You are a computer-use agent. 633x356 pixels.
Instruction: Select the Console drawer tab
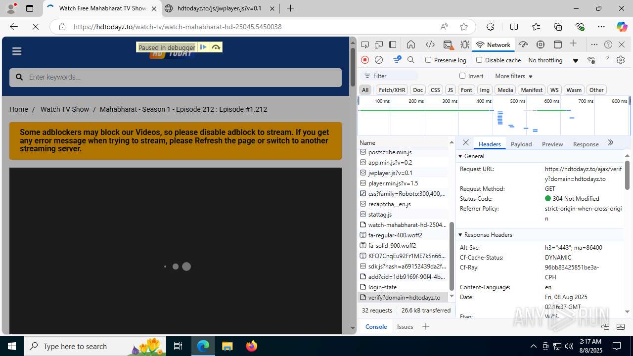pyautogui.click(x=376, y=326)
